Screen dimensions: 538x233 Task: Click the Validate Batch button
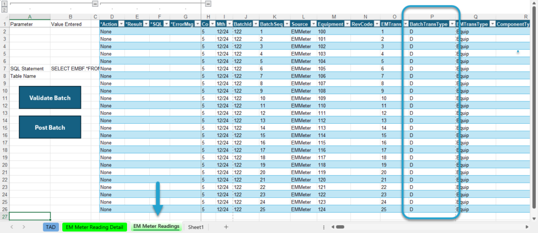point(50,98)
